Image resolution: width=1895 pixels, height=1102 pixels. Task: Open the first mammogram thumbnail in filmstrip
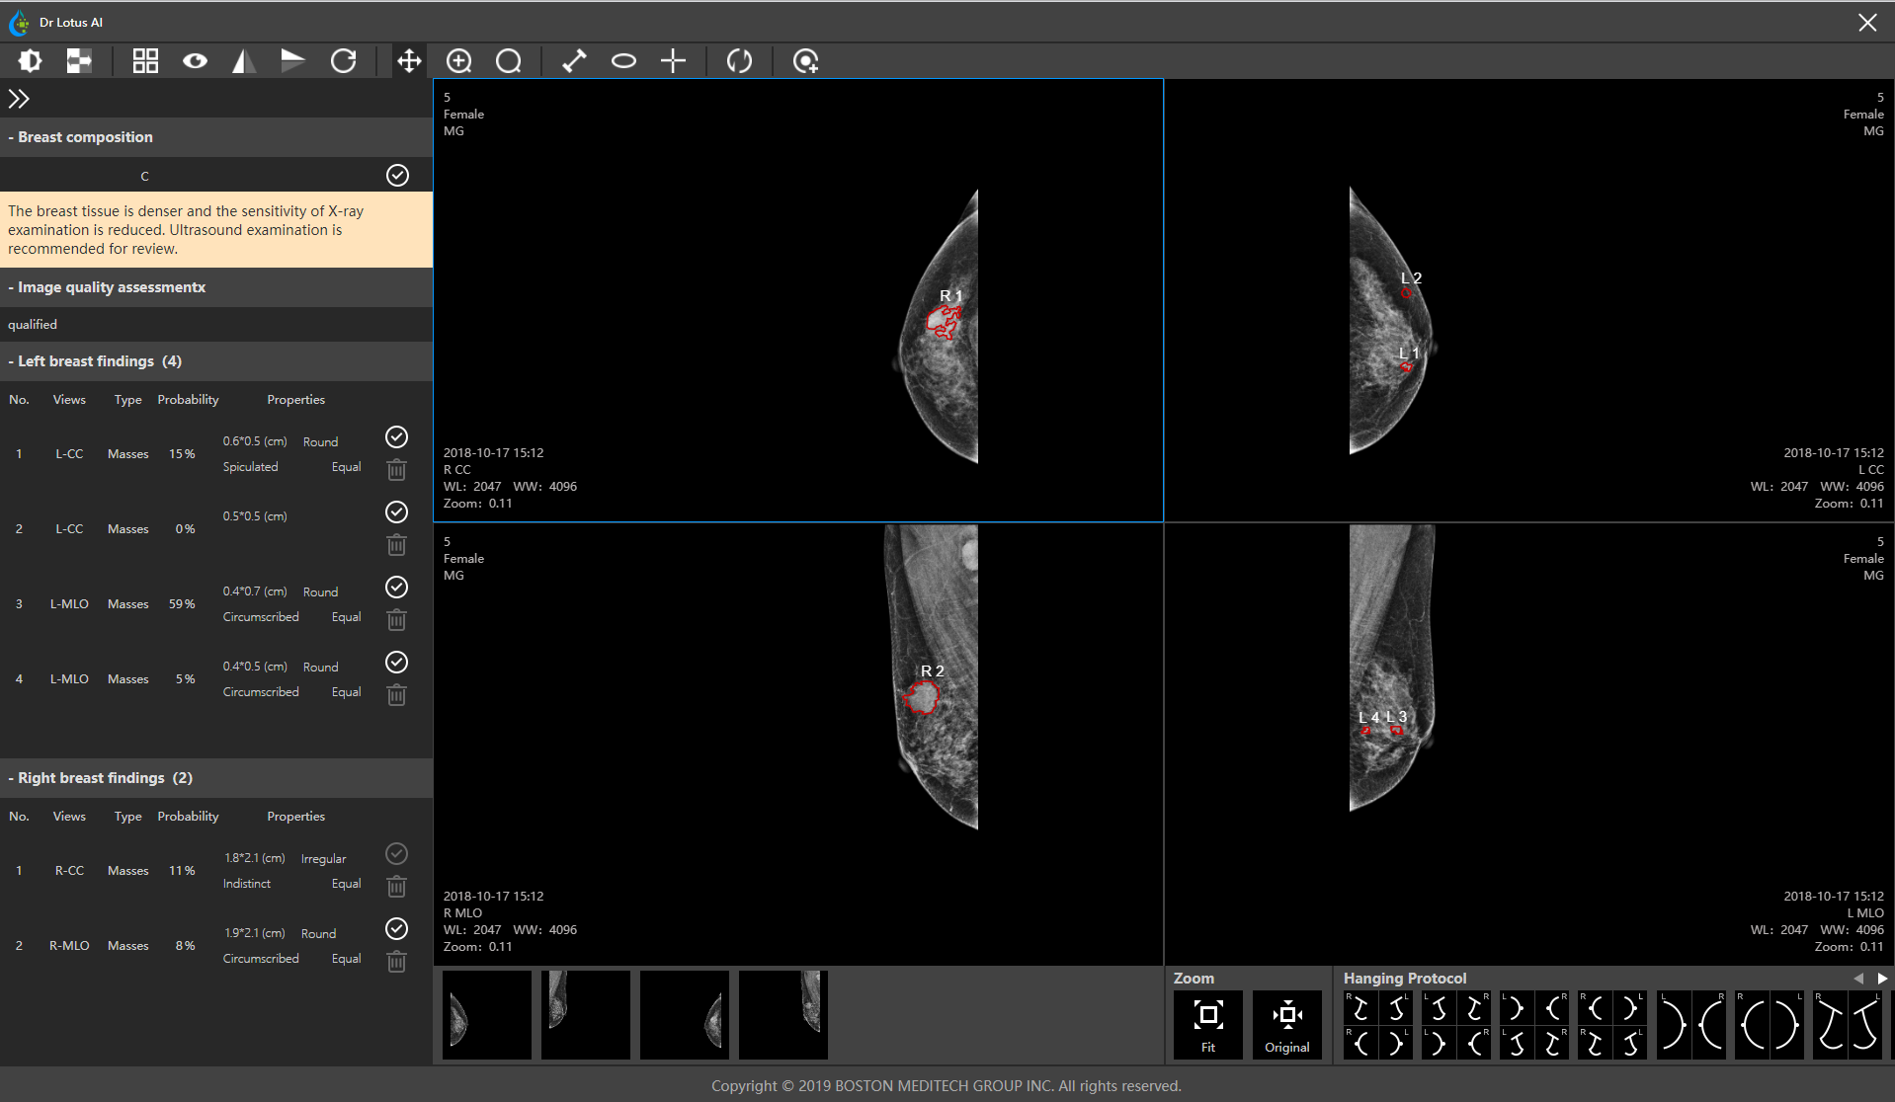pyautogui.click(x=487, y=1015)
